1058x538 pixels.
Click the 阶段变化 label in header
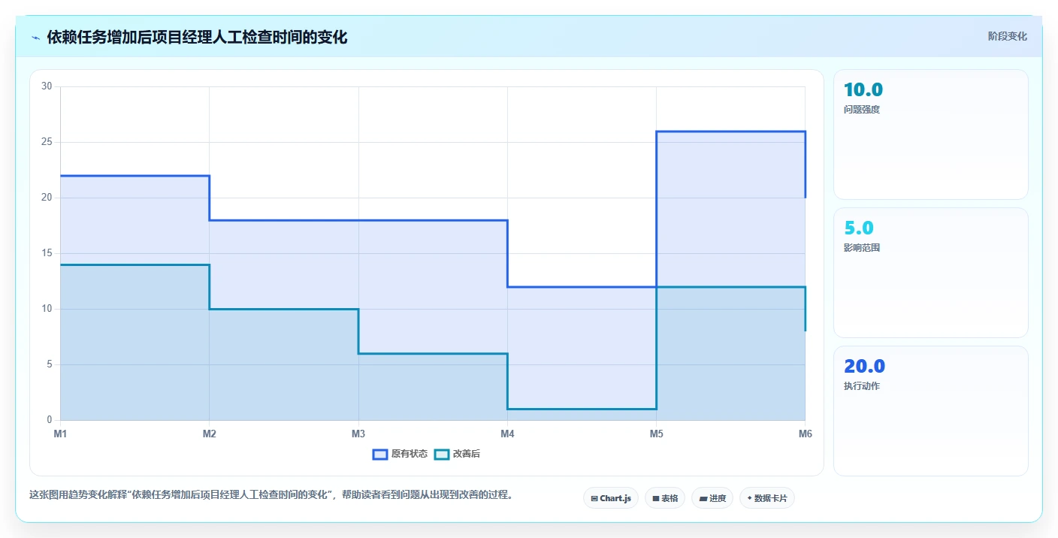point(1007,37)
